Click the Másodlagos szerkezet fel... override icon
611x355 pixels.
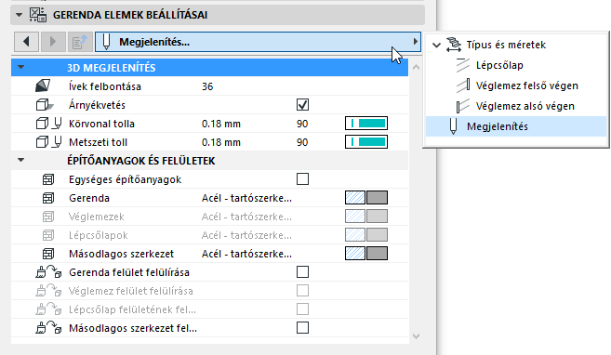[48, 328]
